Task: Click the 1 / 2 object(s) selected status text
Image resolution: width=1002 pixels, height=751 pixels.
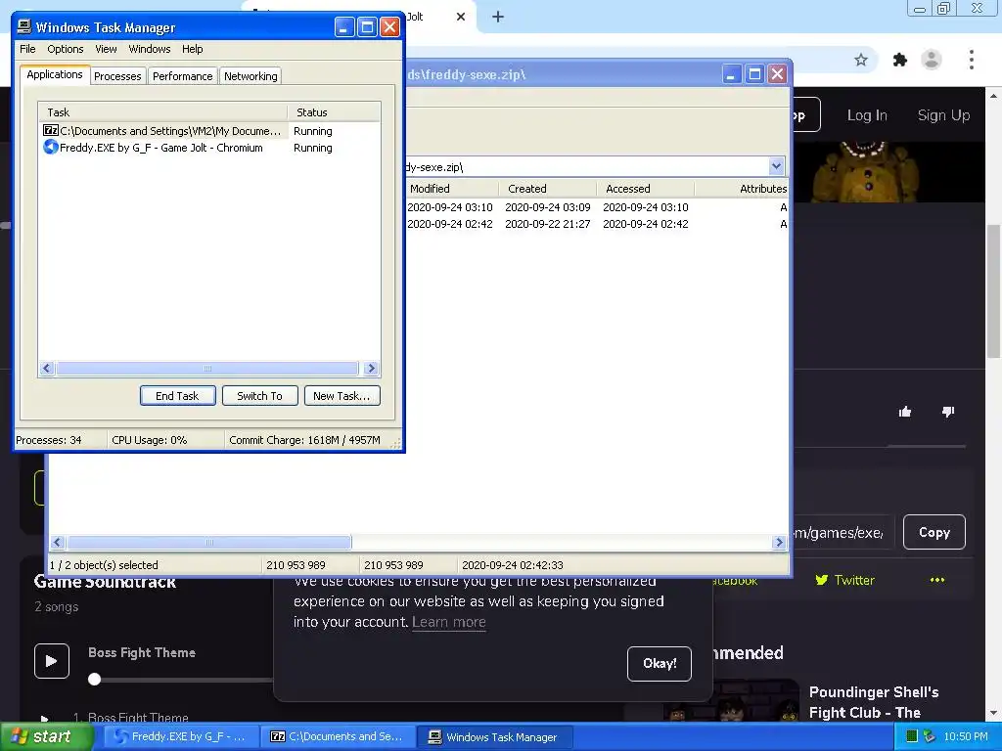Action: [x=104, y=565]
